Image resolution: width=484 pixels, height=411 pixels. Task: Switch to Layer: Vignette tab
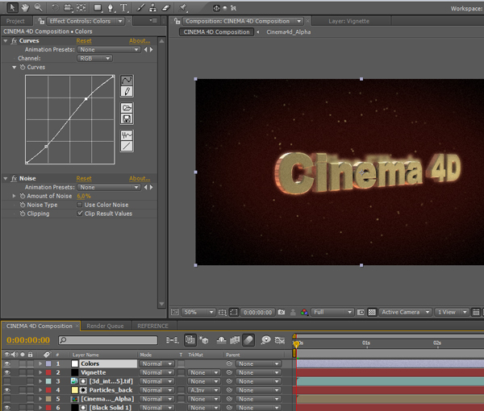click(348, 21)
